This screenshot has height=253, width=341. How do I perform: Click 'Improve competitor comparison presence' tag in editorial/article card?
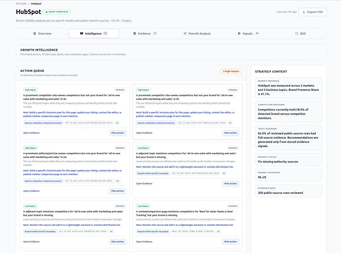point(43,181)
